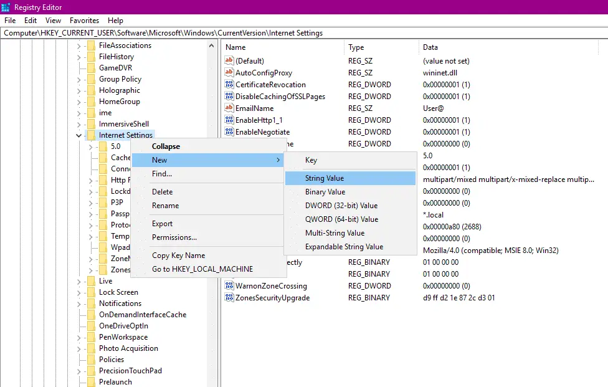The height and width of the screenshot is (387, 608).
Task: Click the FileAssociations folder icon
Action: click(91, 45)
